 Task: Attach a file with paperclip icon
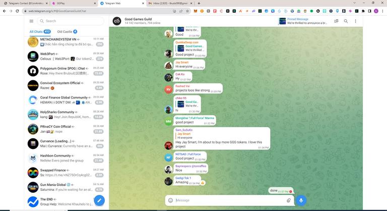click(289, 200)
